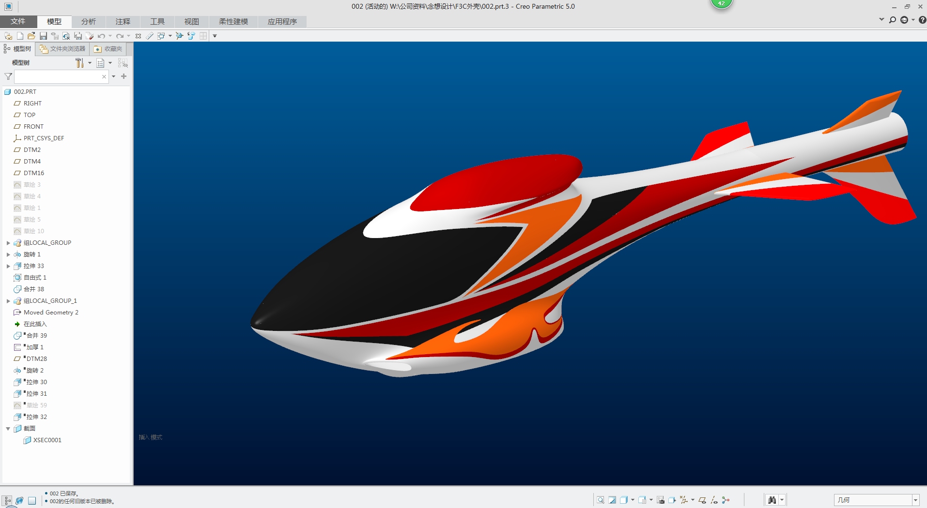Expand the 组LOCAL_GROUP tree node
Viewport: 927px width, 508px height.
[8, 243]
